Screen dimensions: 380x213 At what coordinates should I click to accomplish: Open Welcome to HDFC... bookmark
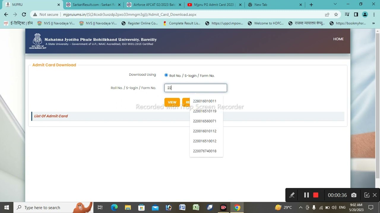tap(266, 23)
